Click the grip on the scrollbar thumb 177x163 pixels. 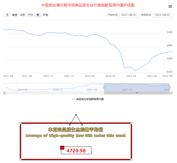137,93
